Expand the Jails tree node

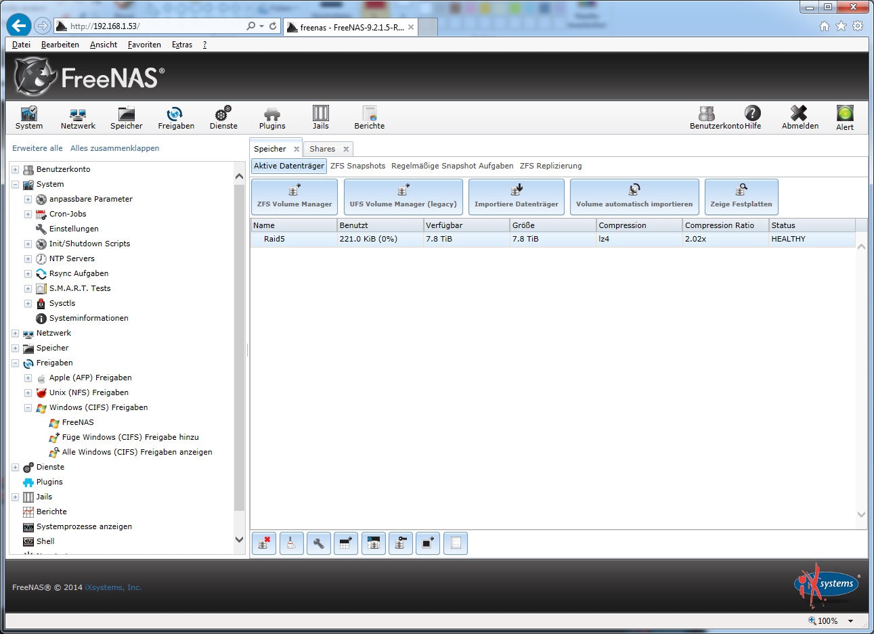coord(15,497)
